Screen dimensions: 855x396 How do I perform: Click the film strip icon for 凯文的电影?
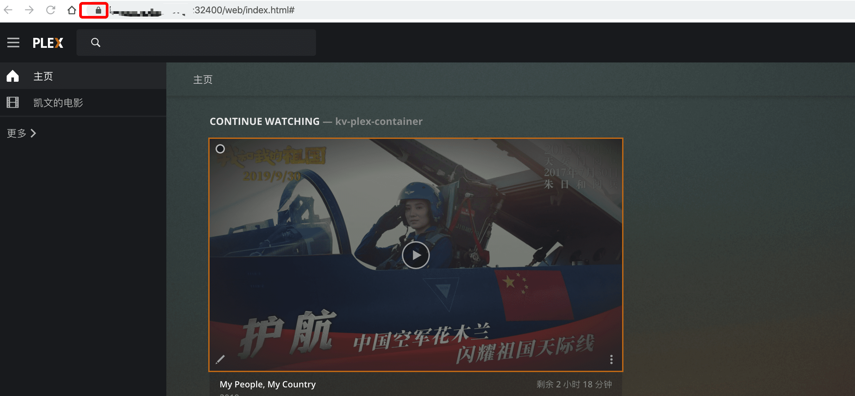(13, 102)
